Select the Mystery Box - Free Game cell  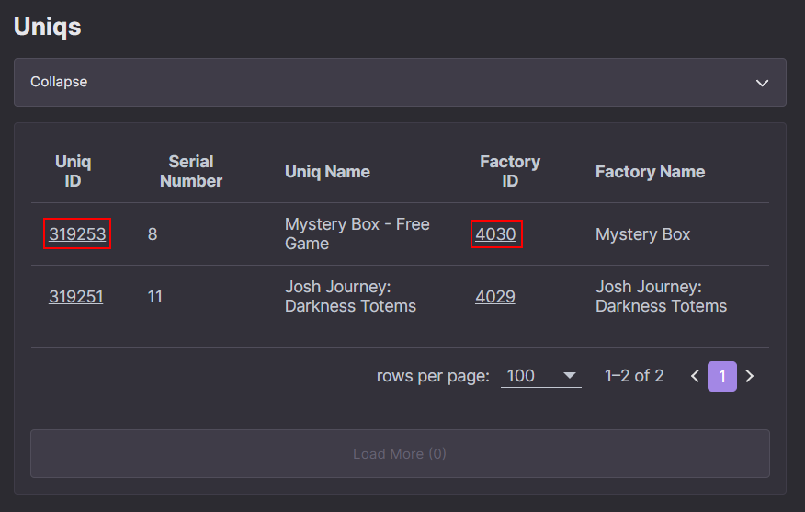pos(357,233)
